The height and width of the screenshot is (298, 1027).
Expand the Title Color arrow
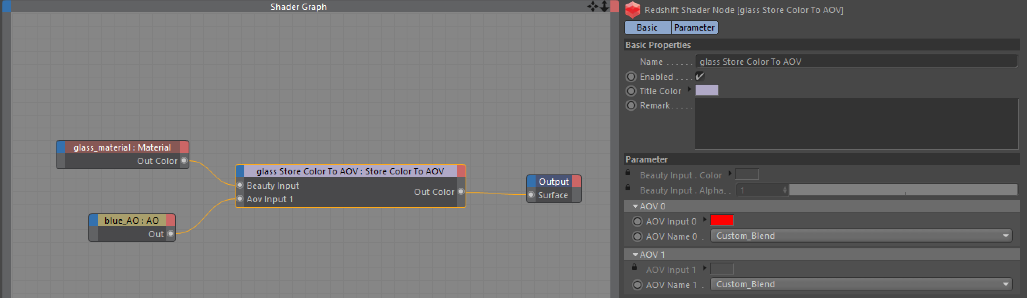(689, 89)
